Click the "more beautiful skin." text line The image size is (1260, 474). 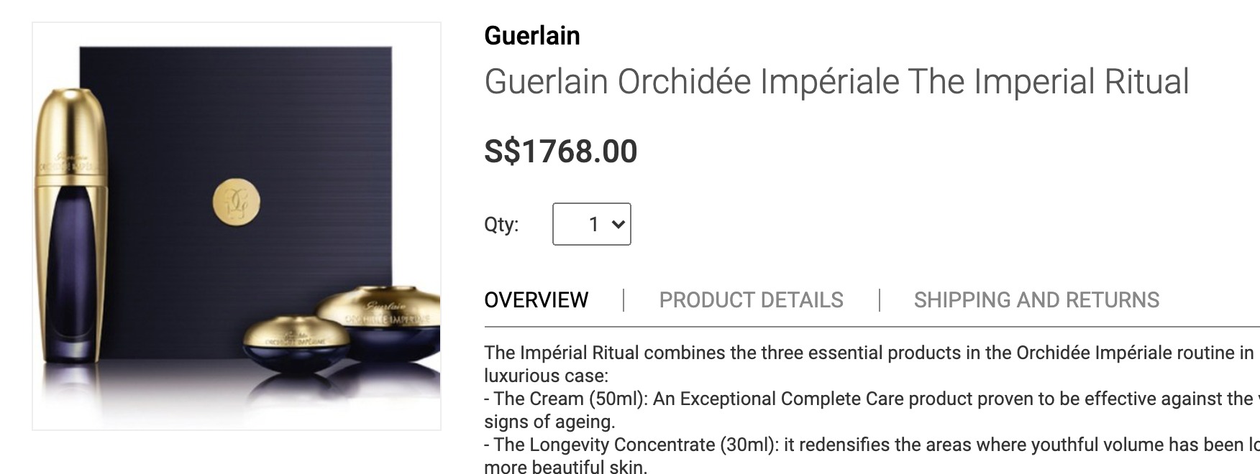pyautogui.click(x=565, y=467)
